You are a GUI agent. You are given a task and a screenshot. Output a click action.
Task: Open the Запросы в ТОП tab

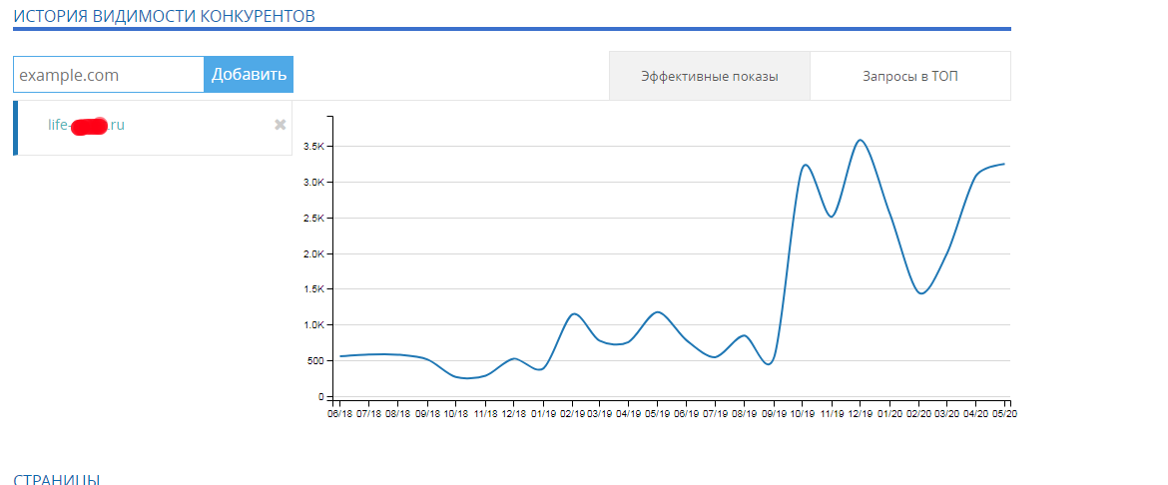910,77
